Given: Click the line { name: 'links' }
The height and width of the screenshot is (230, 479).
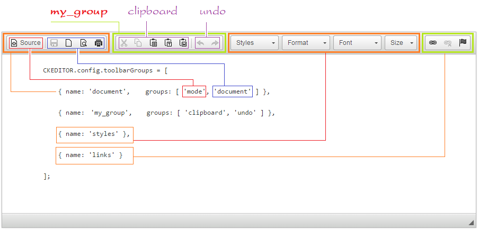Looking at the screenshot, I should pyautogui.click(x=91, y=155).
